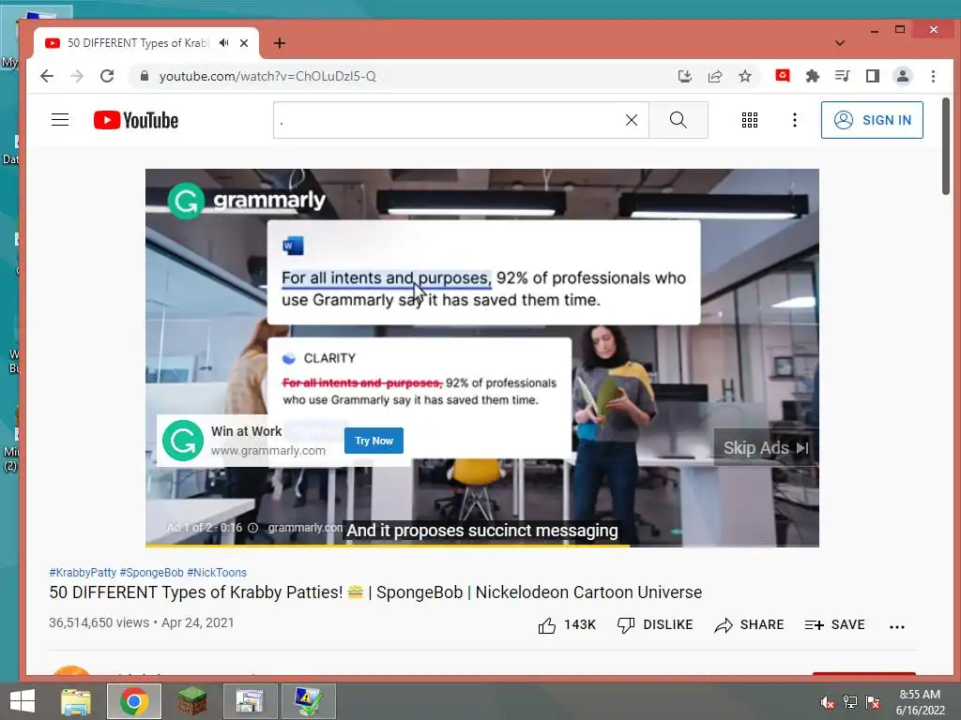The height and width of the screenshot is (720, 961).
Task: Toggle the Chrome side panel icon
Action: pyautogui.click(x=872, y=76)
